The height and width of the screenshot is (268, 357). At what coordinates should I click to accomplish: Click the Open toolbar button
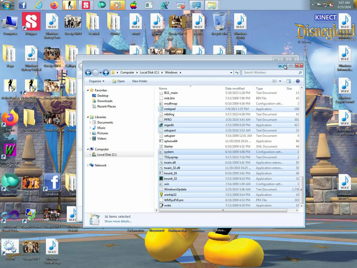coord(119,81)
